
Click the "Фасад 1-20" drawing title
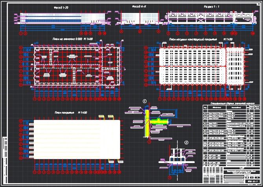61,8
